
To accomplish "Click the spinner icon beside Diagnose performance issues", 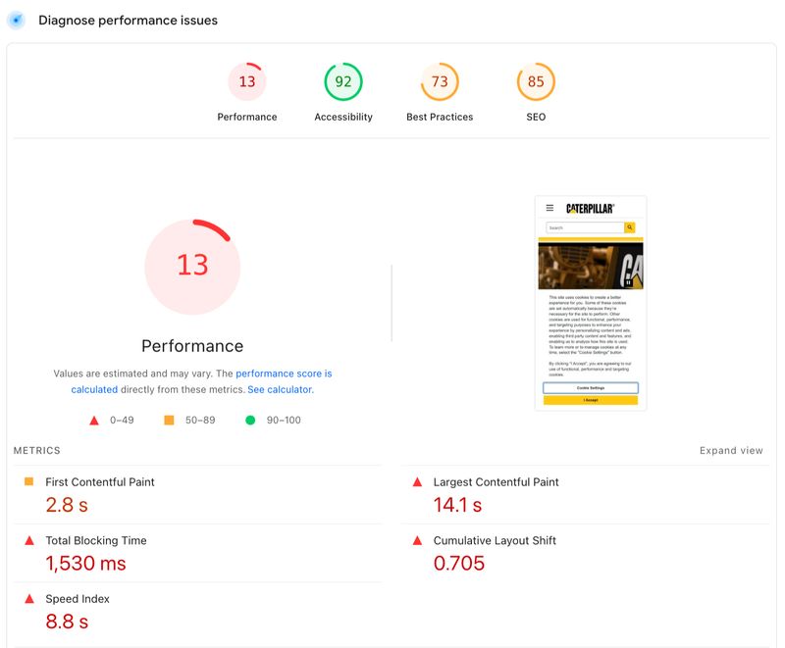I will [15, 20].
